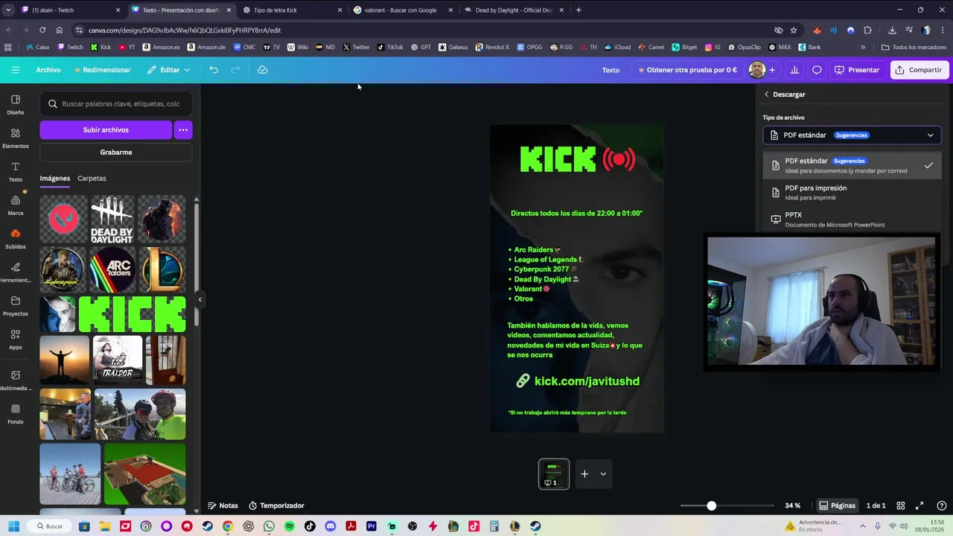The image size is (953, 536).
Task: Expand the add page options chevron
Action: (603, 473)
